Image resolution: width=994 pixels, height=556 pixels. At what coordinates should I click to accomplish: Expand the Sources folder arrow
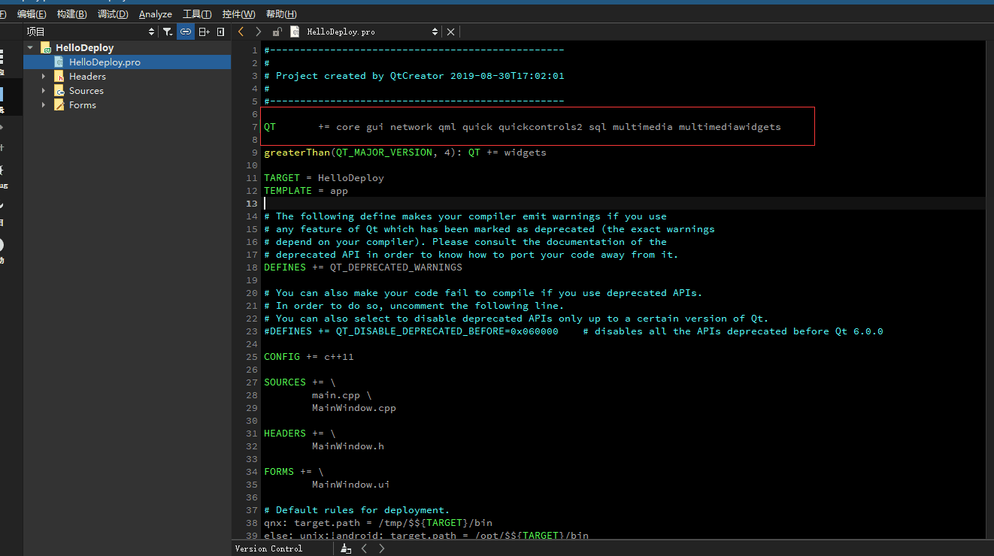click(x=44, y=91)
